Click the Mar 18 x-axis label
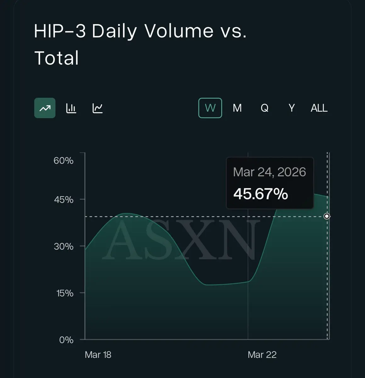The height and width of the screenshot is (378, 365). (x=98, y=355)
